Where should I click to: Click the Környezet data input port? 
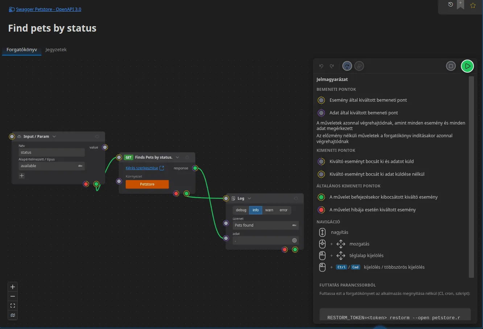pyautogui.click(x=119, y=181)
